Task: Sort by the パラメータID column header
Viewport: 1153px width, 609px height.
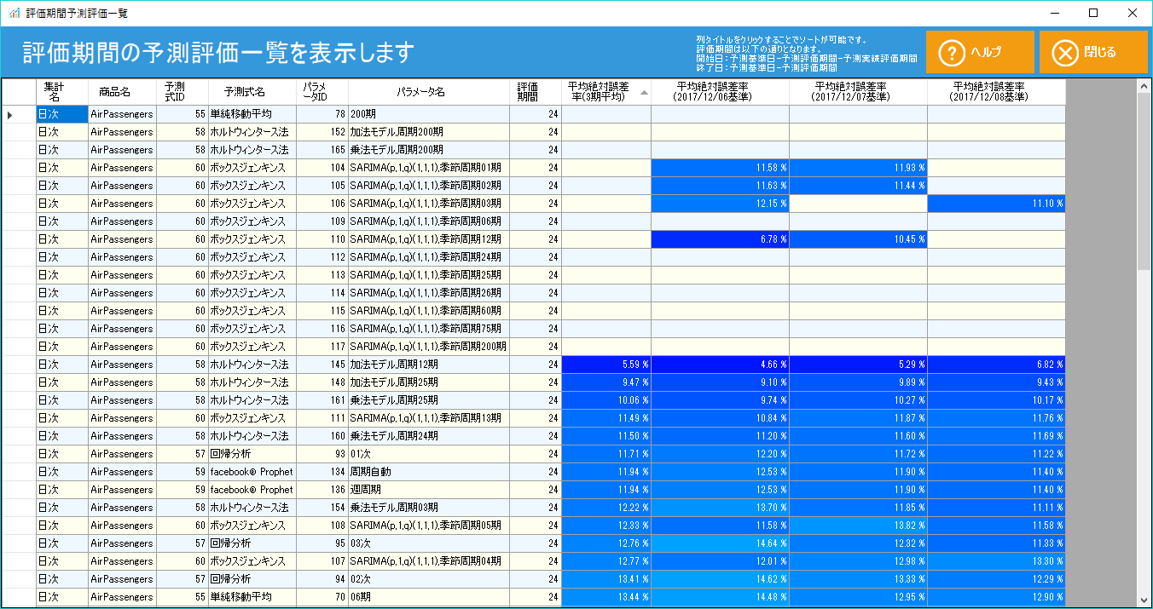Action: (x=323, y=92)
